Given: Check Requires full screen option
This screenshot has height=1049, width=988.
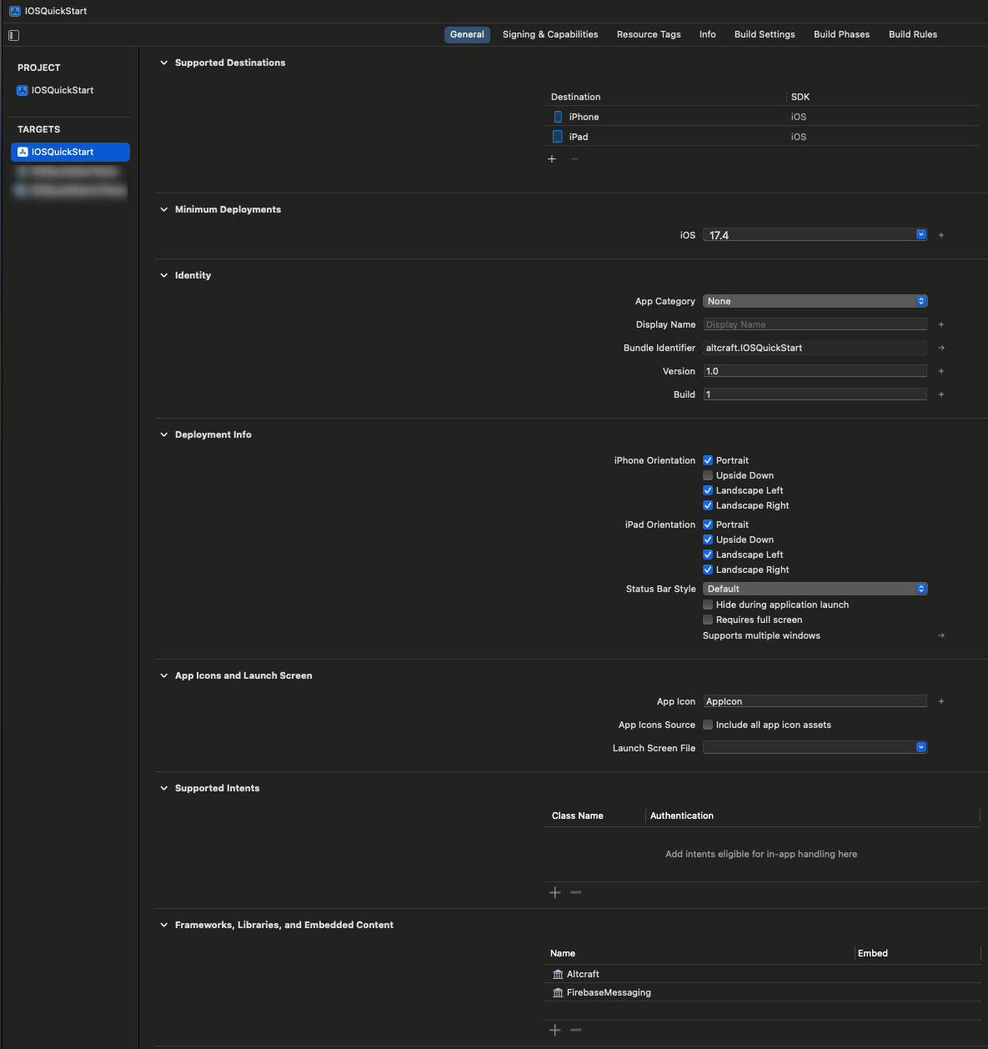Looking at the screenshot, I should [x=708, y=620].
